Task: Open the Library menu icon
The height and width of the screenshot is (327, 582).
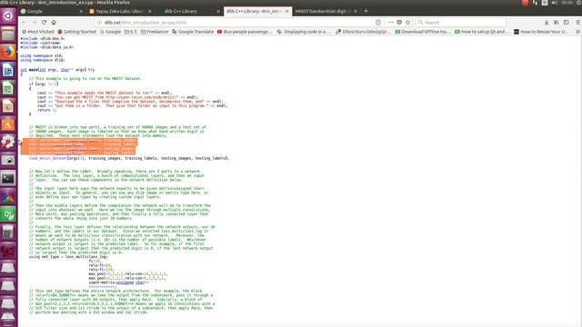Action: pos(557,22)
